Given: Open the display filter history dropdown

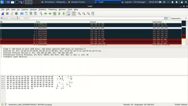Looking at the screenshot, I should pos(169,18).
